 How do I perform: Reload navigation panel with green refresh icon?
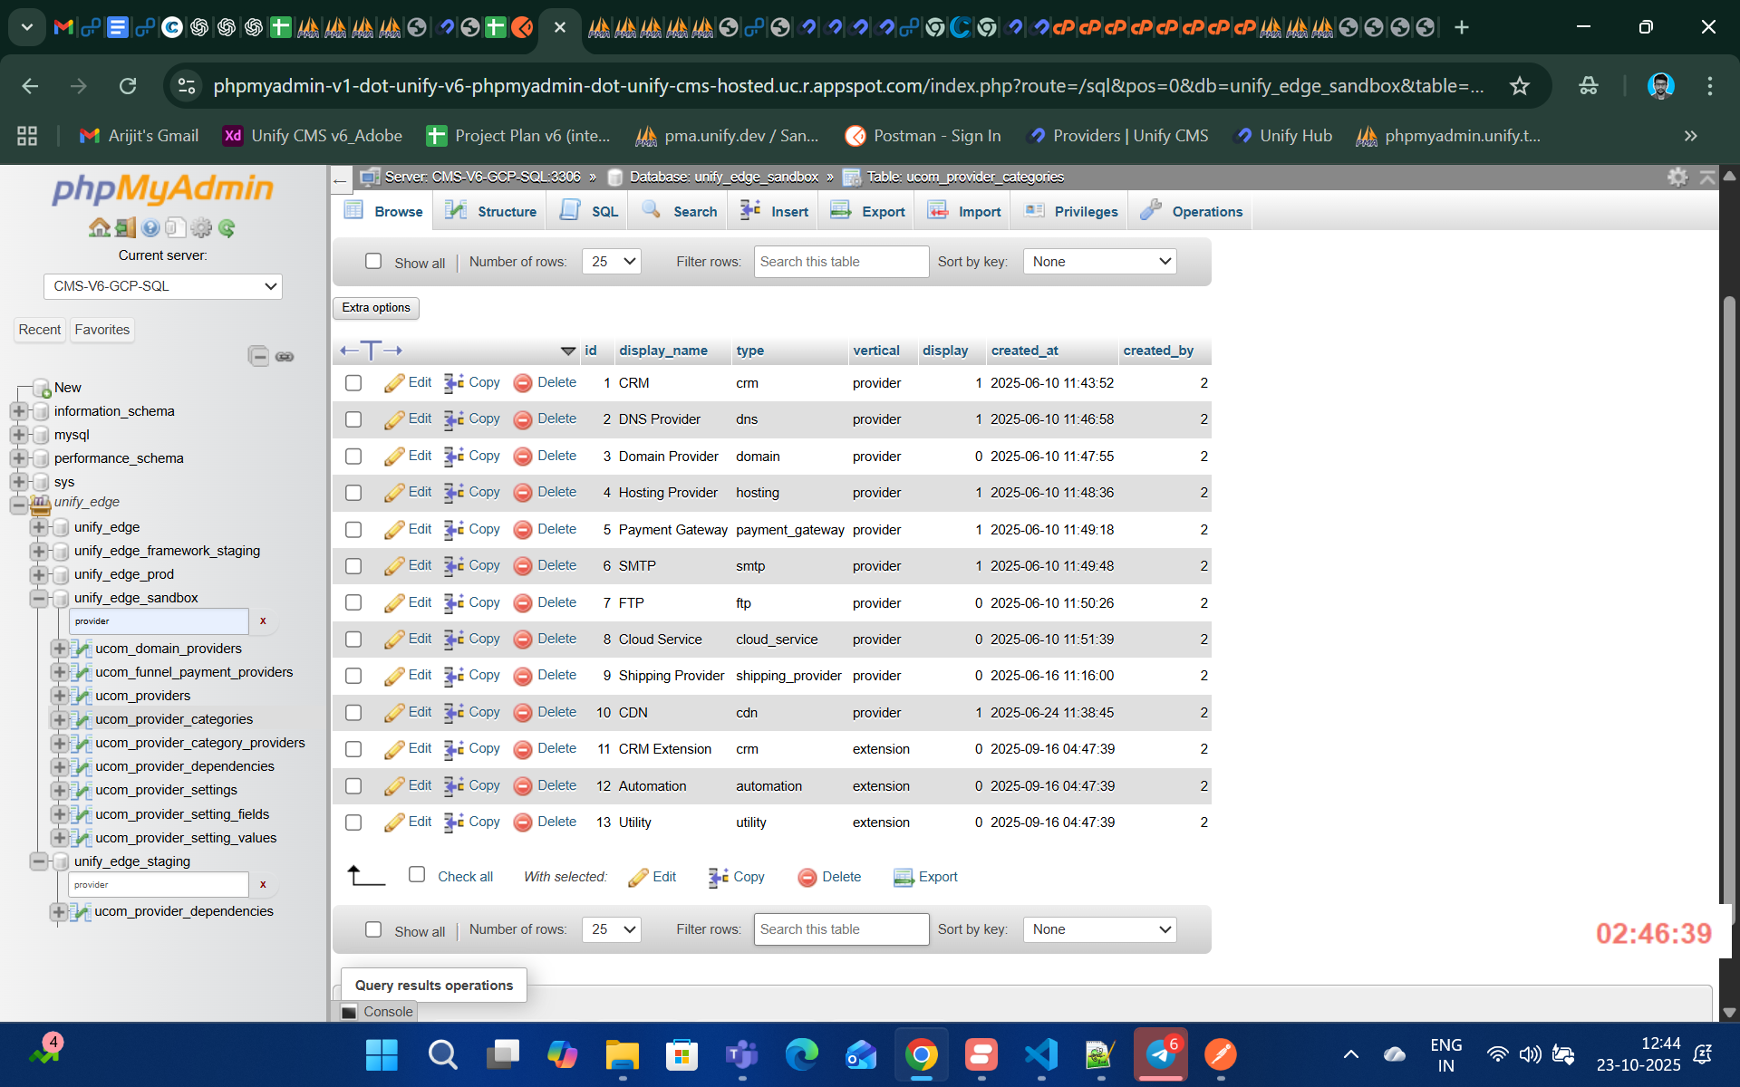pos(227,228)
